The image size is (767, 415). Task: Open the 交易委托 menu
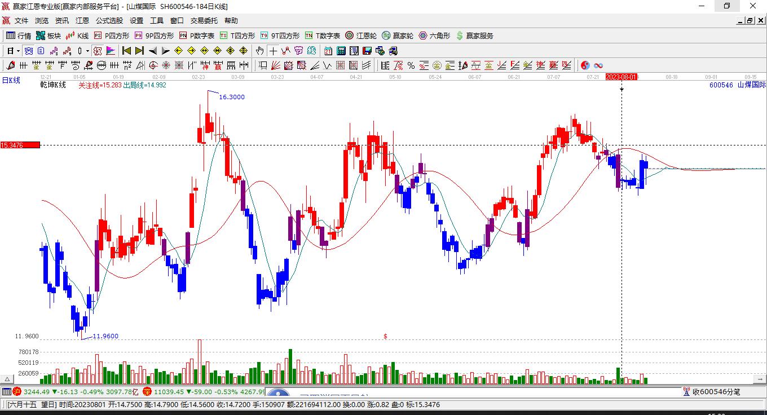point(204,20)
